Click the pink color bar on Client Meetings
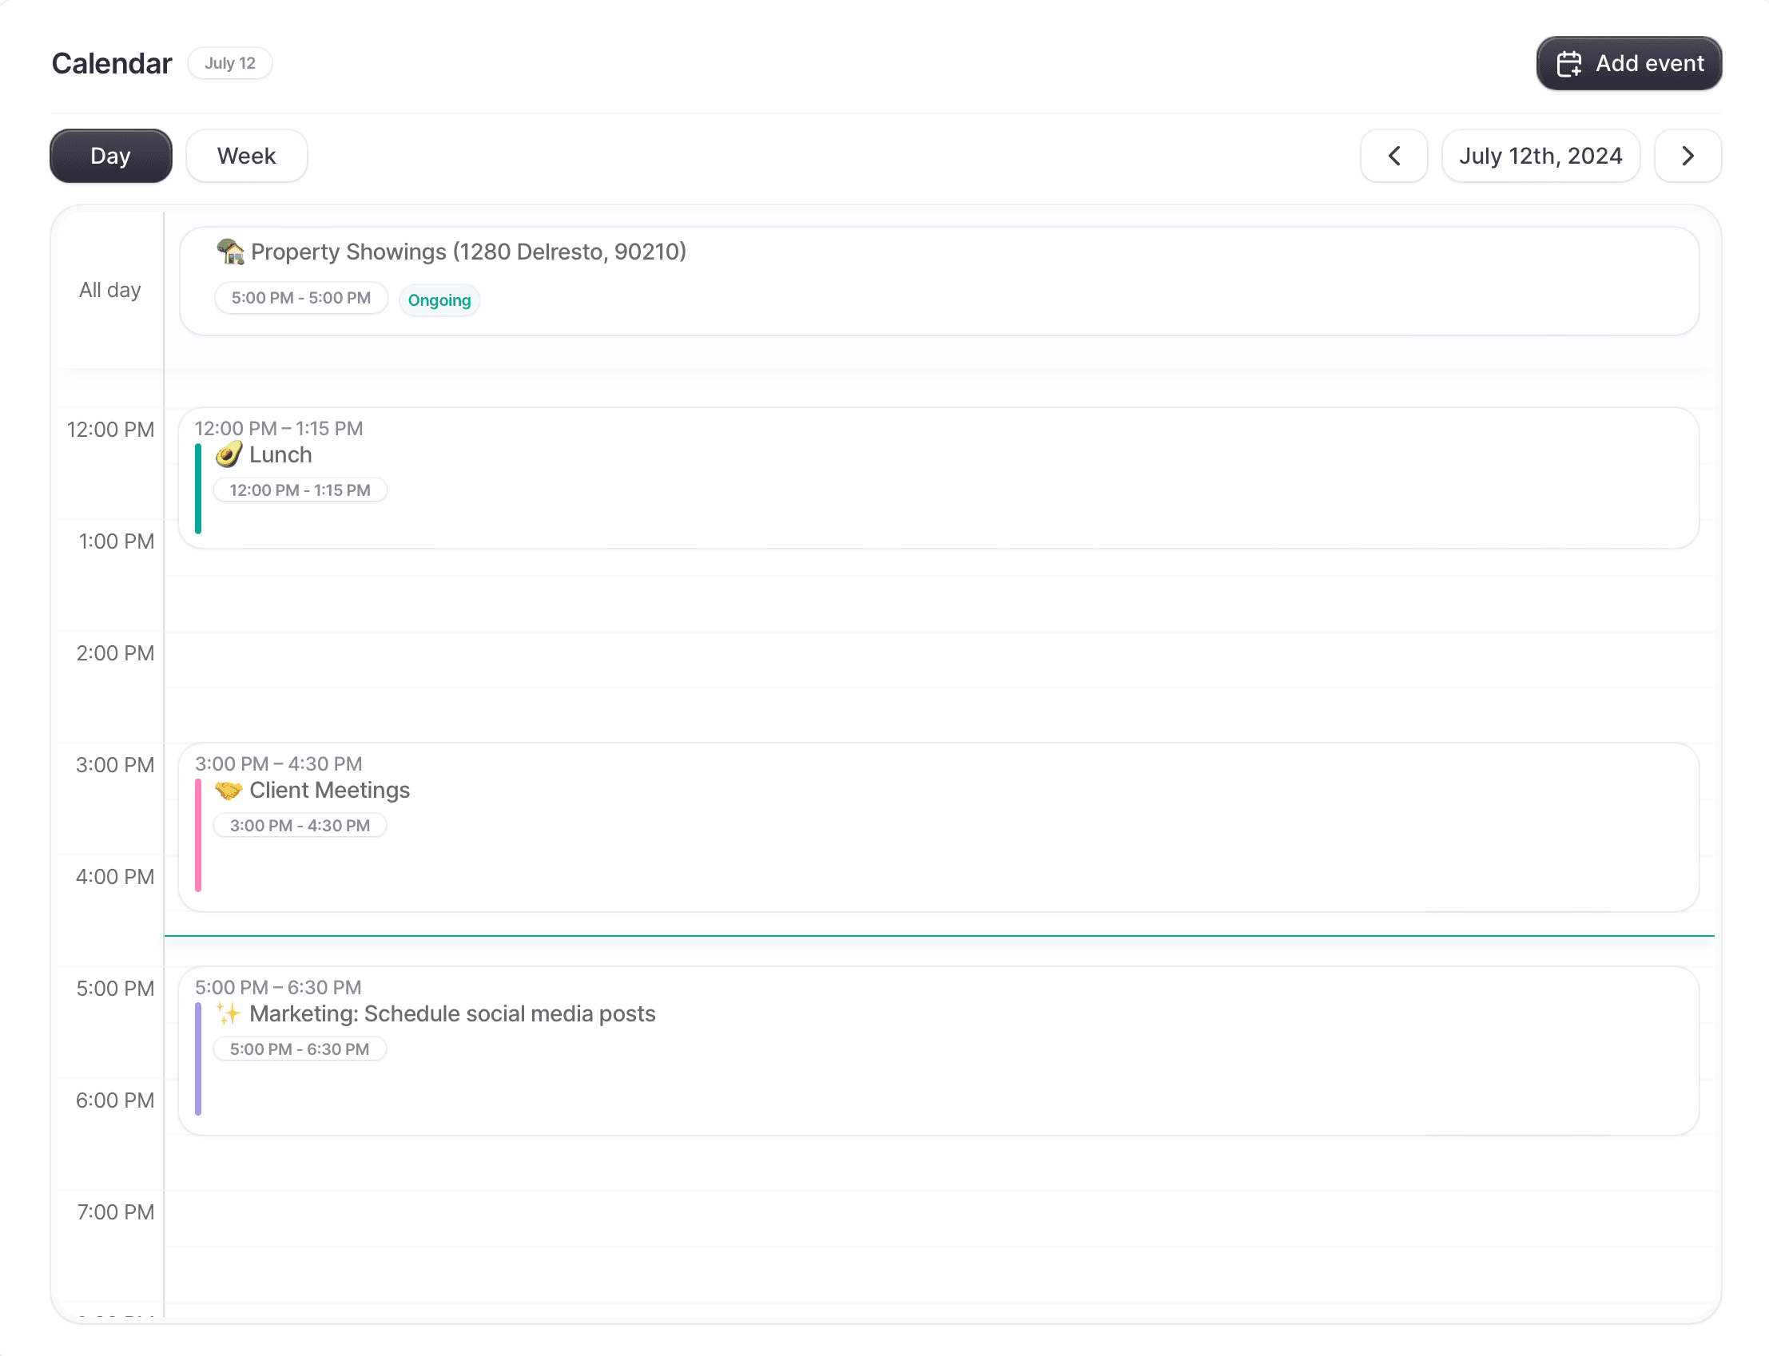Screen dimensions: 1769x1356 click(198, 835)
